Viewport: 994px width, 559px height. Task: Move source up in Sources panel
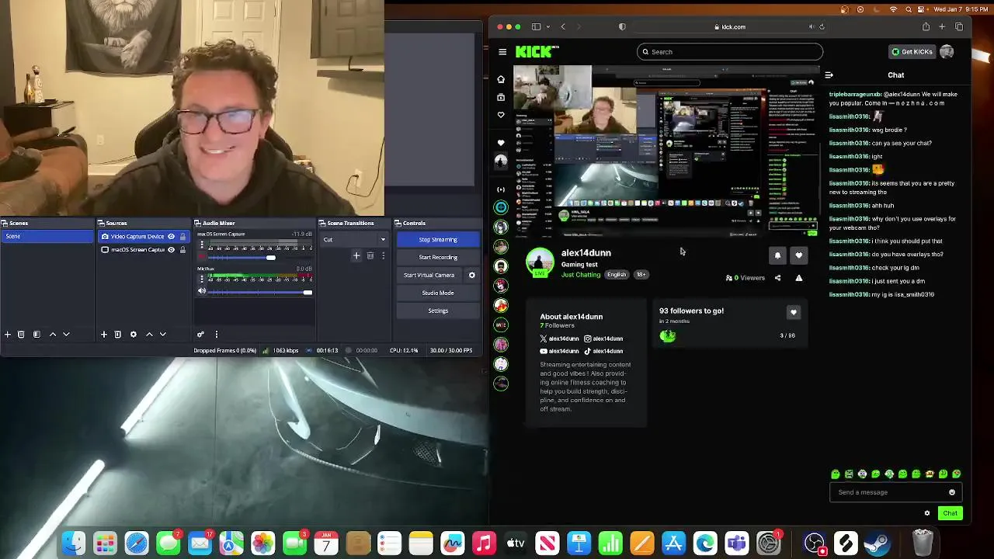(x=149, y=334)
